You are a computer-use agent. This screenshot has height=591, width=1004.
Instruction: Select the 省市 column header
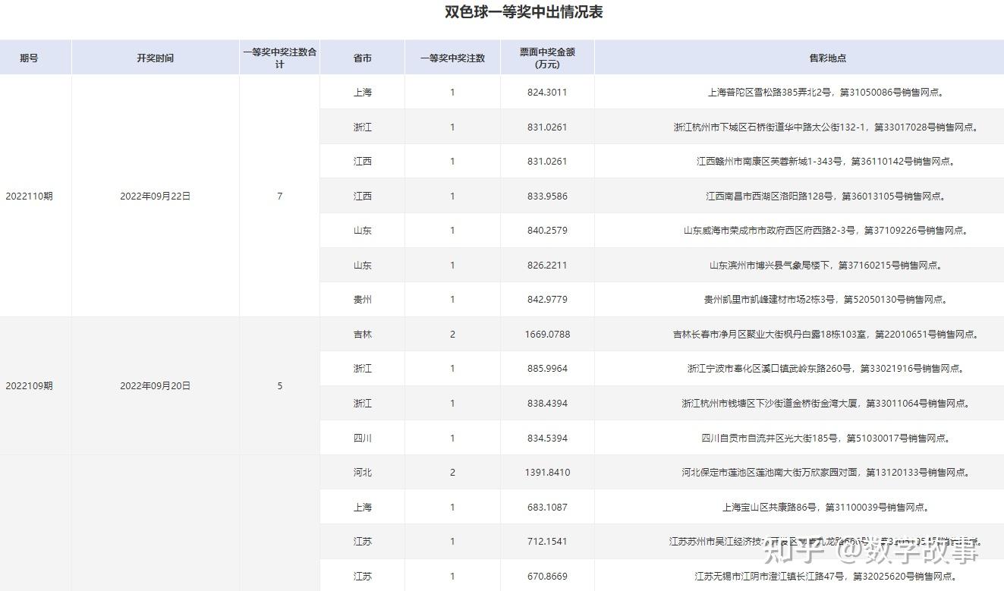pyautogui.click(x=361, y=57)
